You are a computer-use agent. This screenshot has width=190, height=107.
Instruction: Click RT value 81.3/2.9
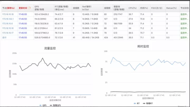59,28
